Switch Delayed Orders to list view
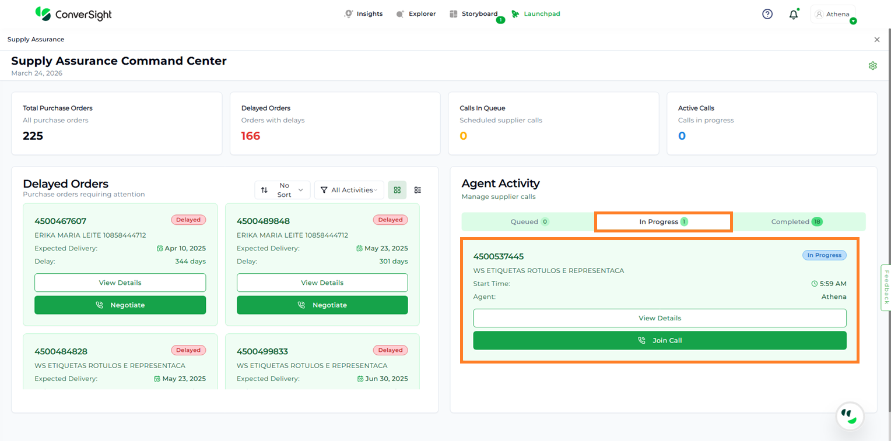This screenshot has height=441, width=891. point(418,190)
